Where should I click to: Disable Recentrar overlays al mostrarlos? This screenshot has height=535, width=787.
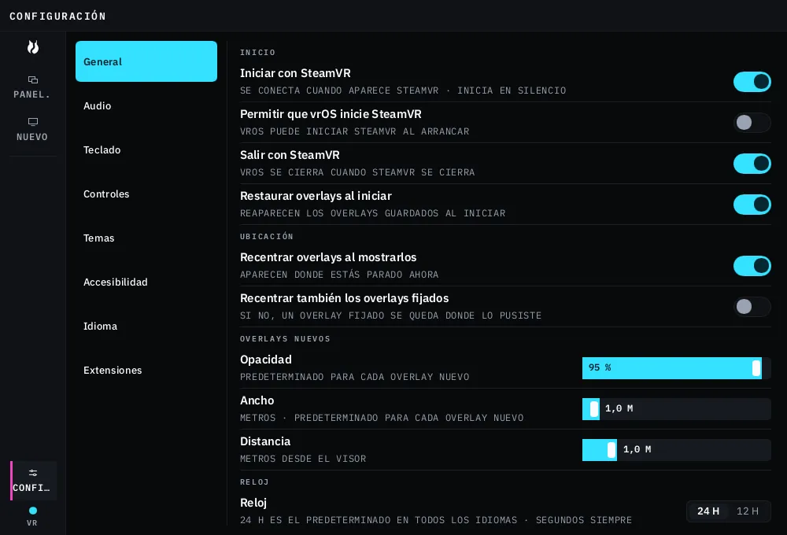(x=752, y=266)
